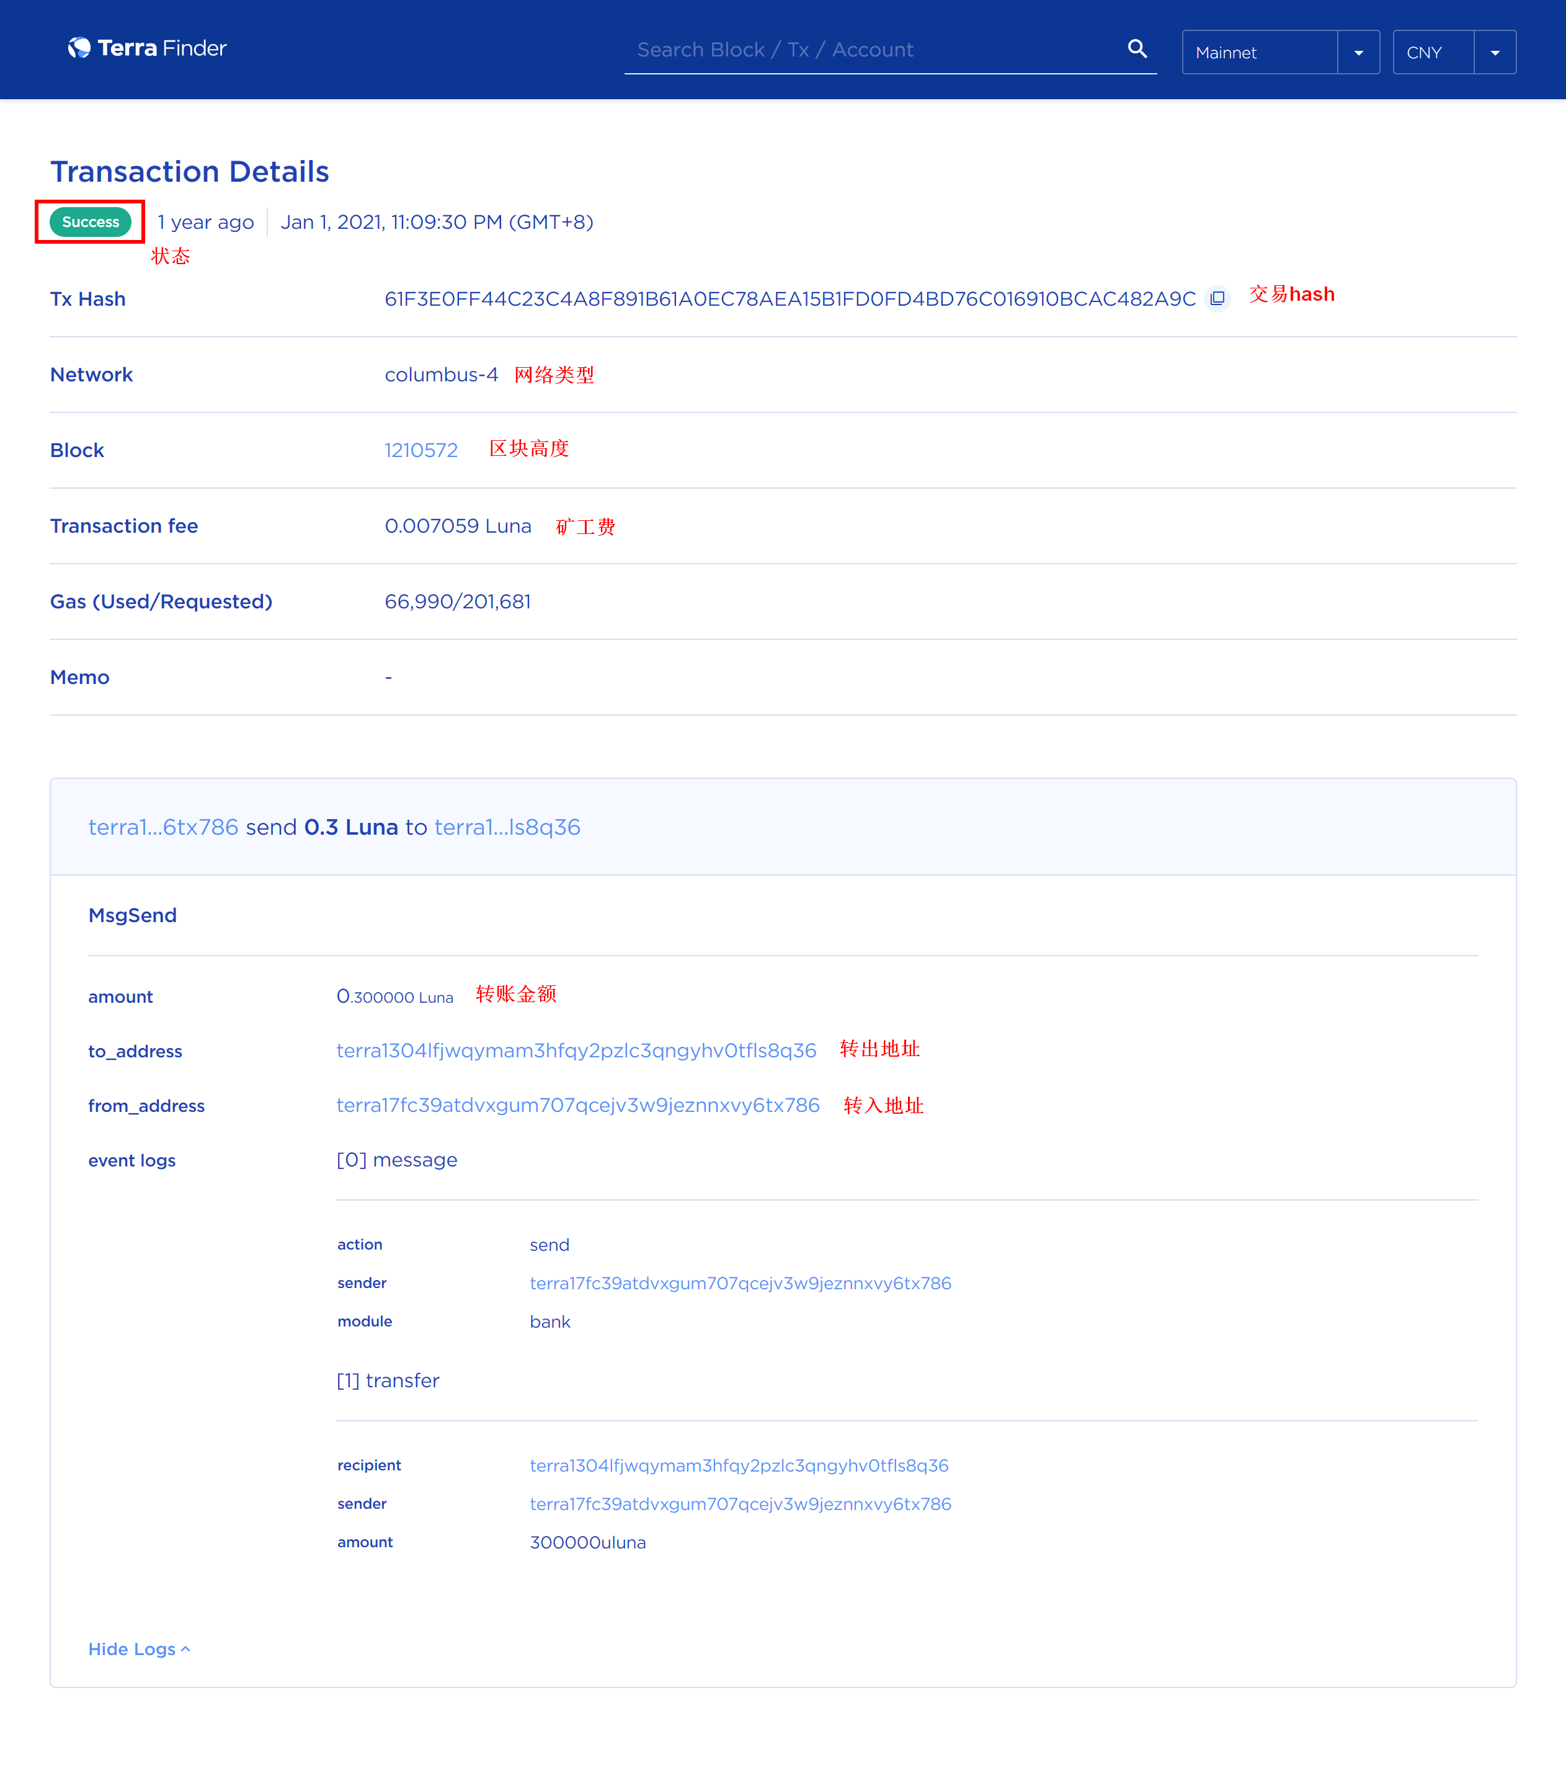Open sender address under message event
Screen dimensions: 1566x1768
pyautogui.click(x=741, y=1283)
